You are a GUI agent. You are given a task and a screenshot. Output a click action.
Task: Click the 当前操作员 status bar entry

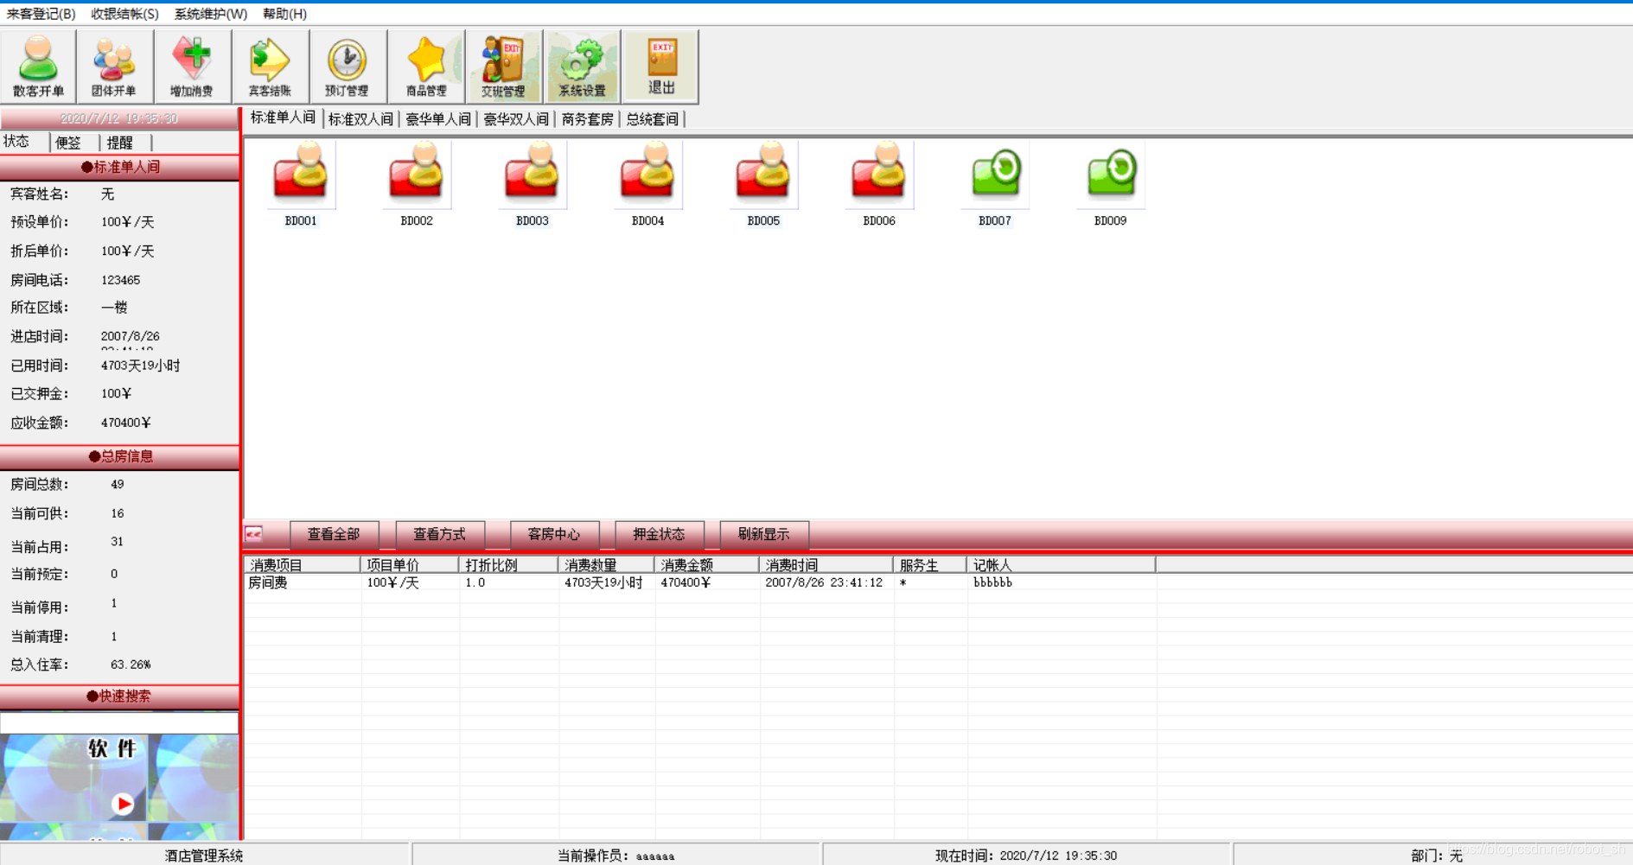pos(616,855)
